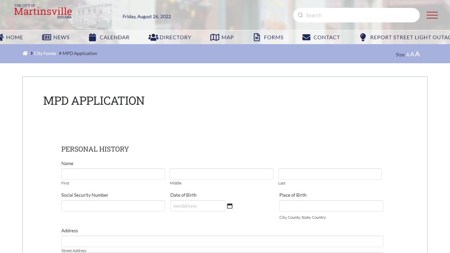Click the Contact envelope icon
Screen dimensions: 450x253
[x=306, y=37]
